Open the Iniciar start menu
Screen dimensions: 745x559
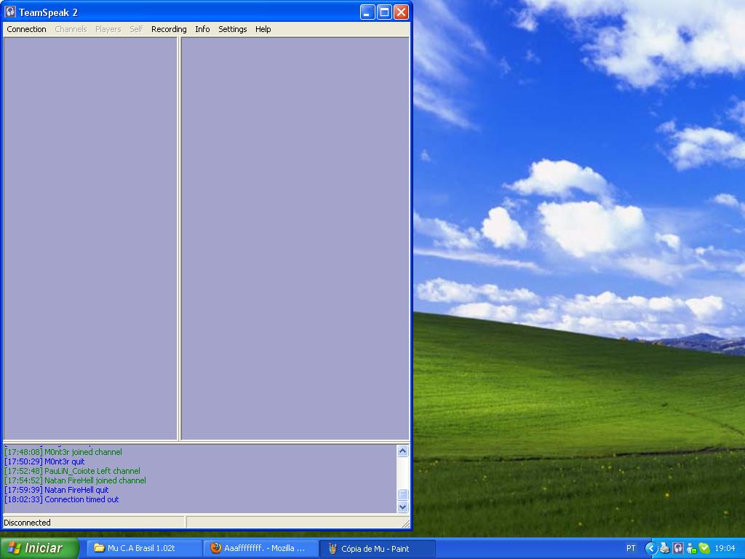(39, 548)
